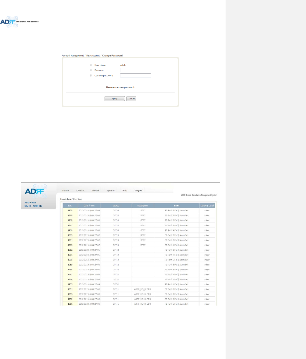
Task: Click the Cancel button
Action: pyautogui.click(x=131, y=98)
